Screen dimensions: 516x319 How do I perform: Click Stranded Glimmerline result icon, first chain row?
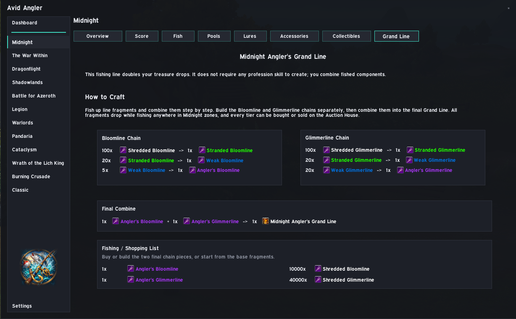coord(410,150)
